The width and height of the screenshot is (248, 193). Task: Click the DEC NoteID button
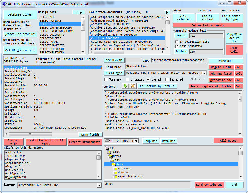click(x=114, y=60)
